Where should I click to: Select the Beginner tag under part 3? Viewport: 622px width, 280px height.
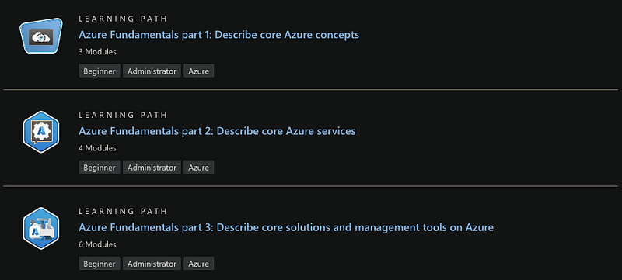pyautogui.click(x=100, y=264)
